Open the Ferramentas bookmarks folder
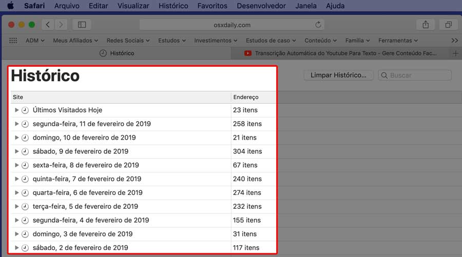This screenshot has width=462, height=257. (398, 41)
